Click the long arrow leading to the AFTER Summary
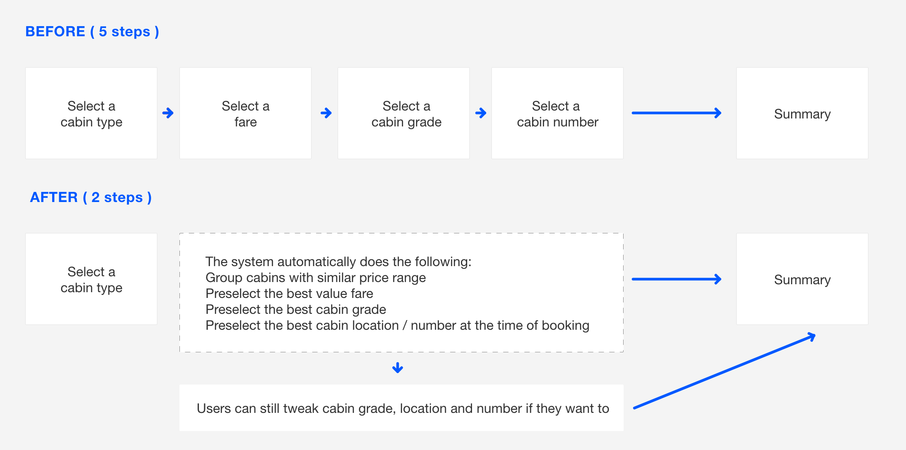Screen dimensions: 906x450 click(677, 279)
